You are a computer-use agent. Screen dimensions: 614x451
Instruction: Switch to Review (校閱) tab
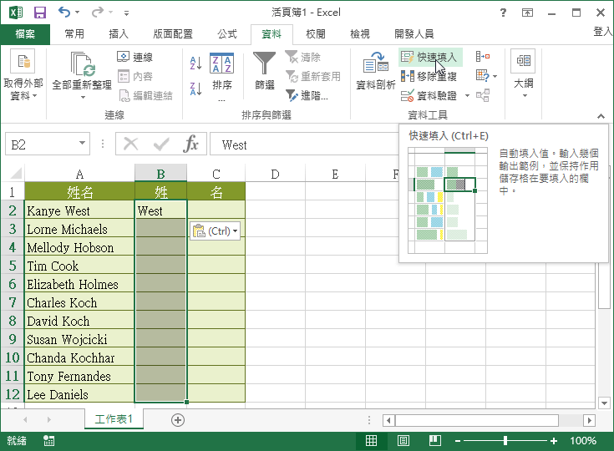316,34
